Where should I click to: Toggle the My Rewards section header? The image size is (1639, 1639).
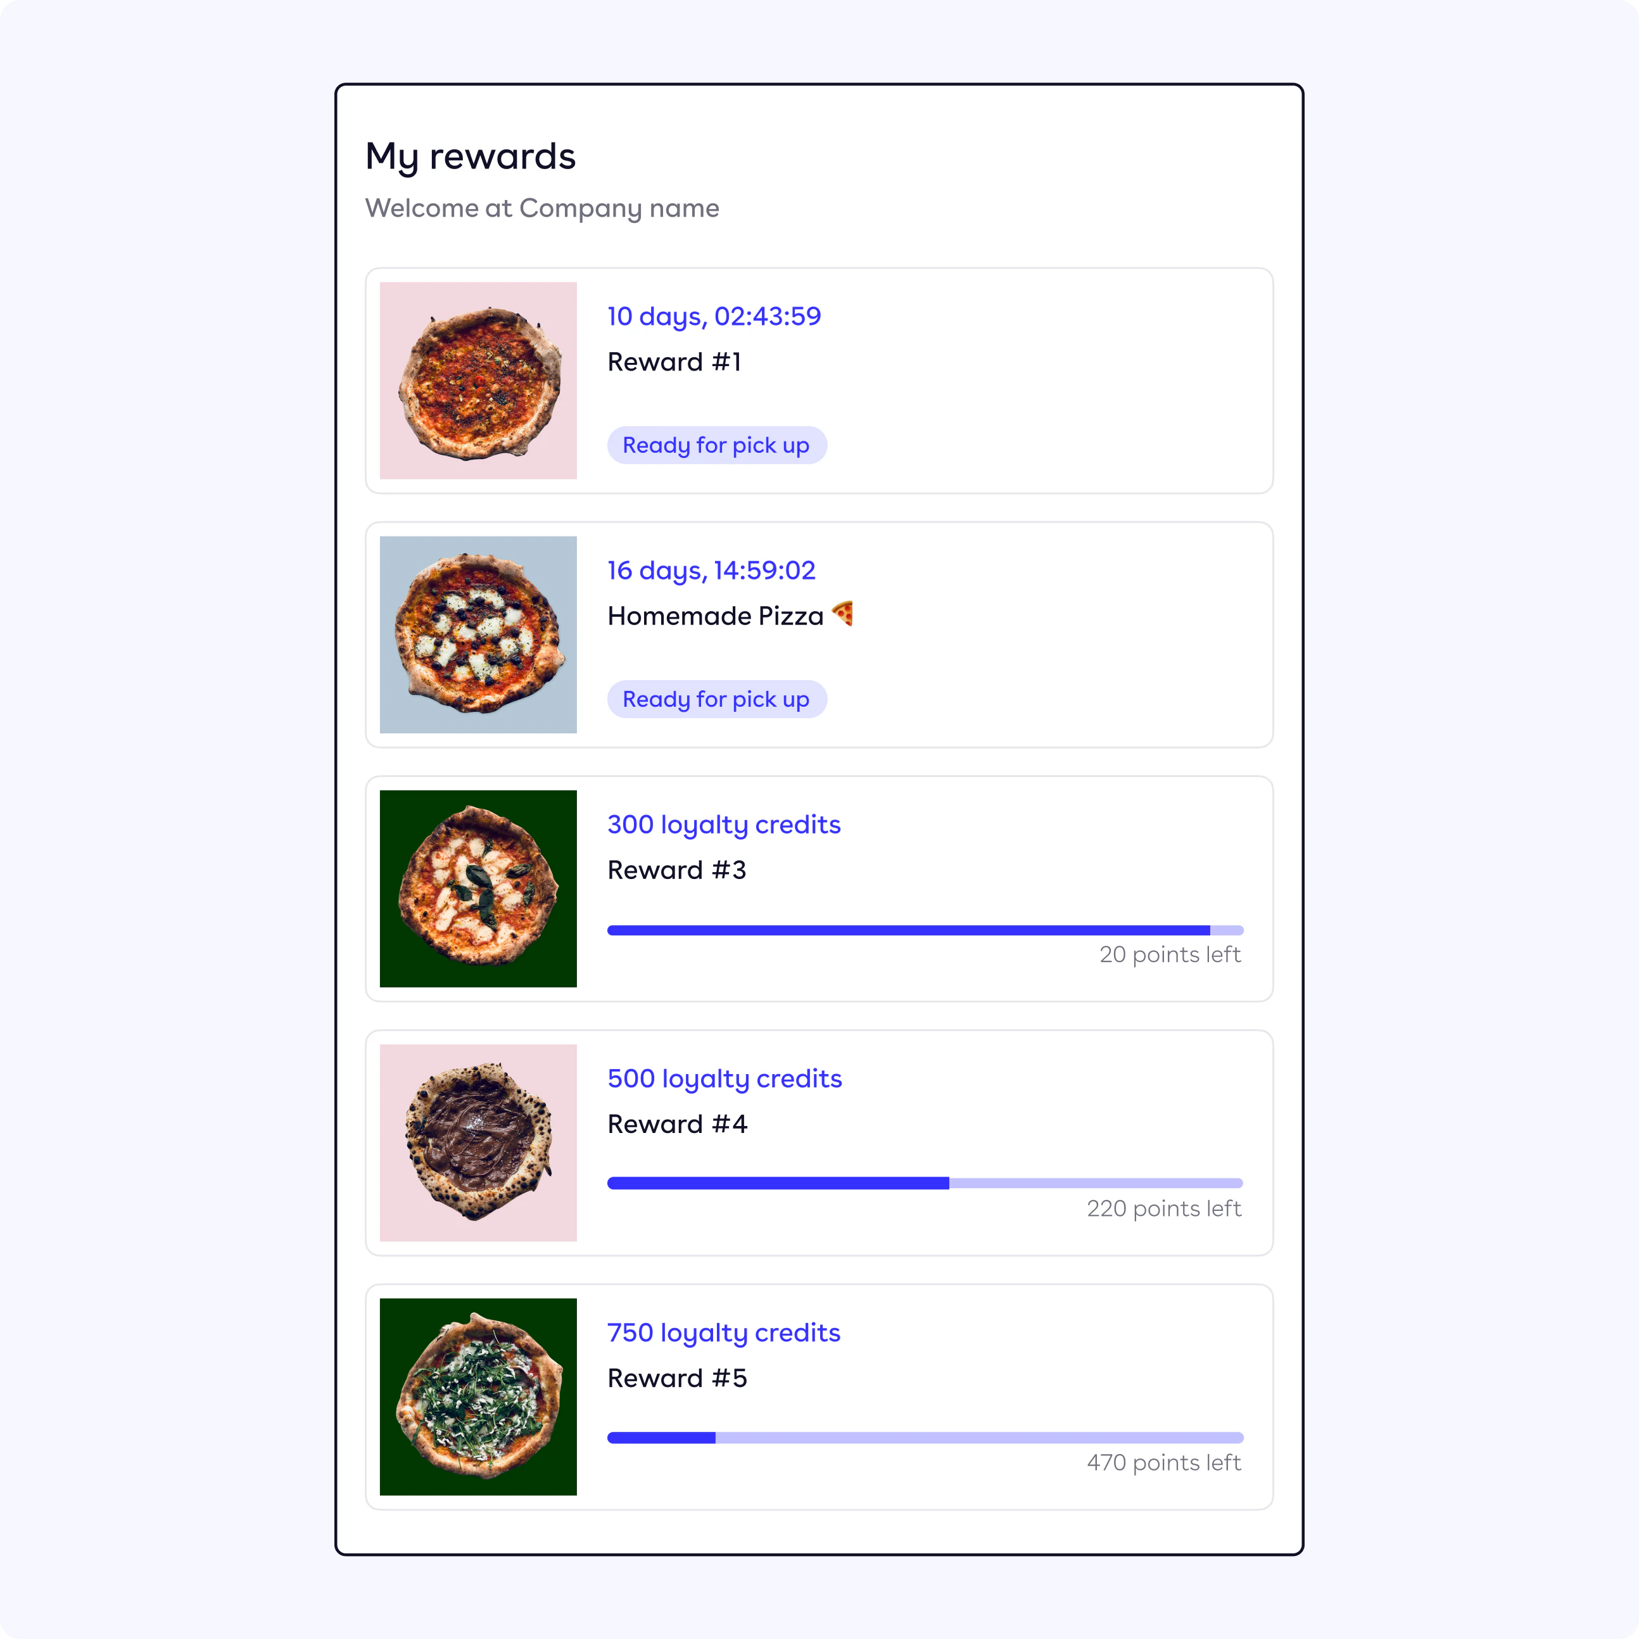pos(470,155)
